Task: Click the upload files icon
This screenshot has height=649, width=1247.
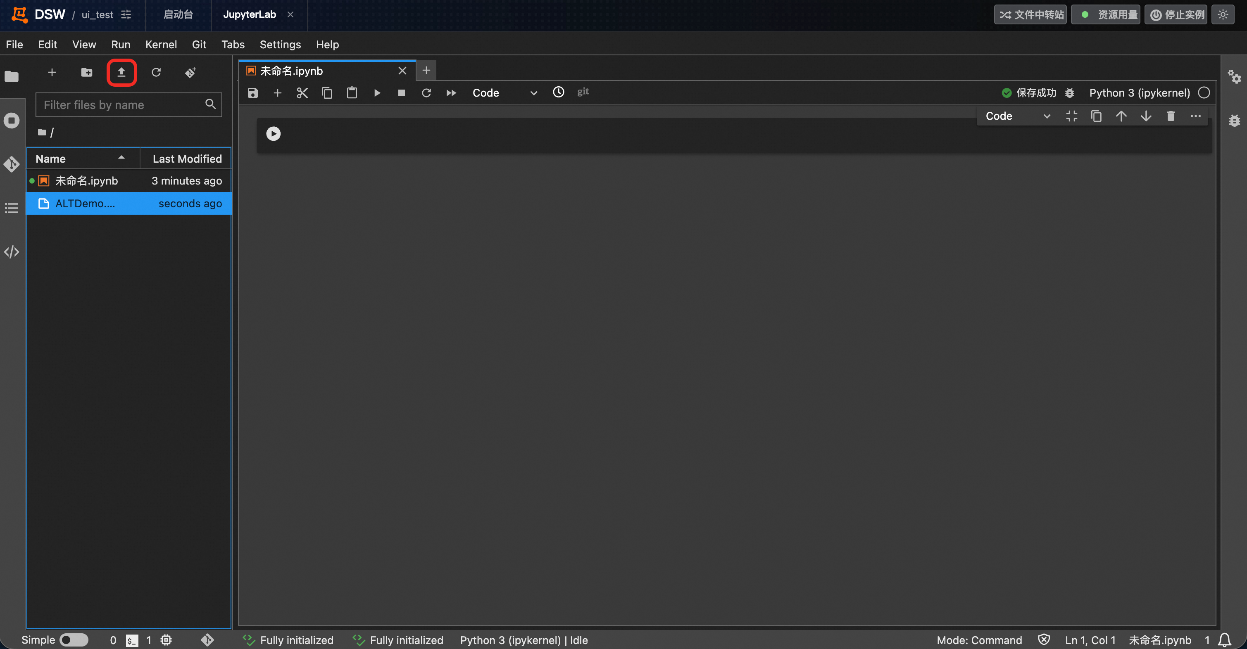Action: (121, 73)
